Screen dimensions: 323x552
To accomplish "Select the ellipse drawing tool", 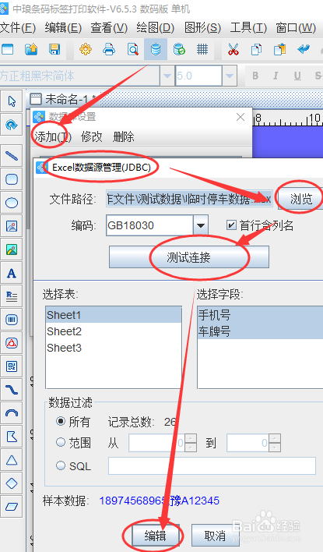I will (12, 203).
